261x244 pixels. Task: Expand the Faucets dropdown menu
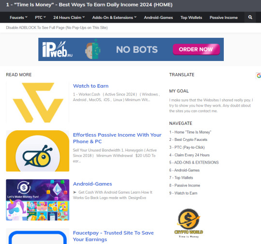click(18, 17)
